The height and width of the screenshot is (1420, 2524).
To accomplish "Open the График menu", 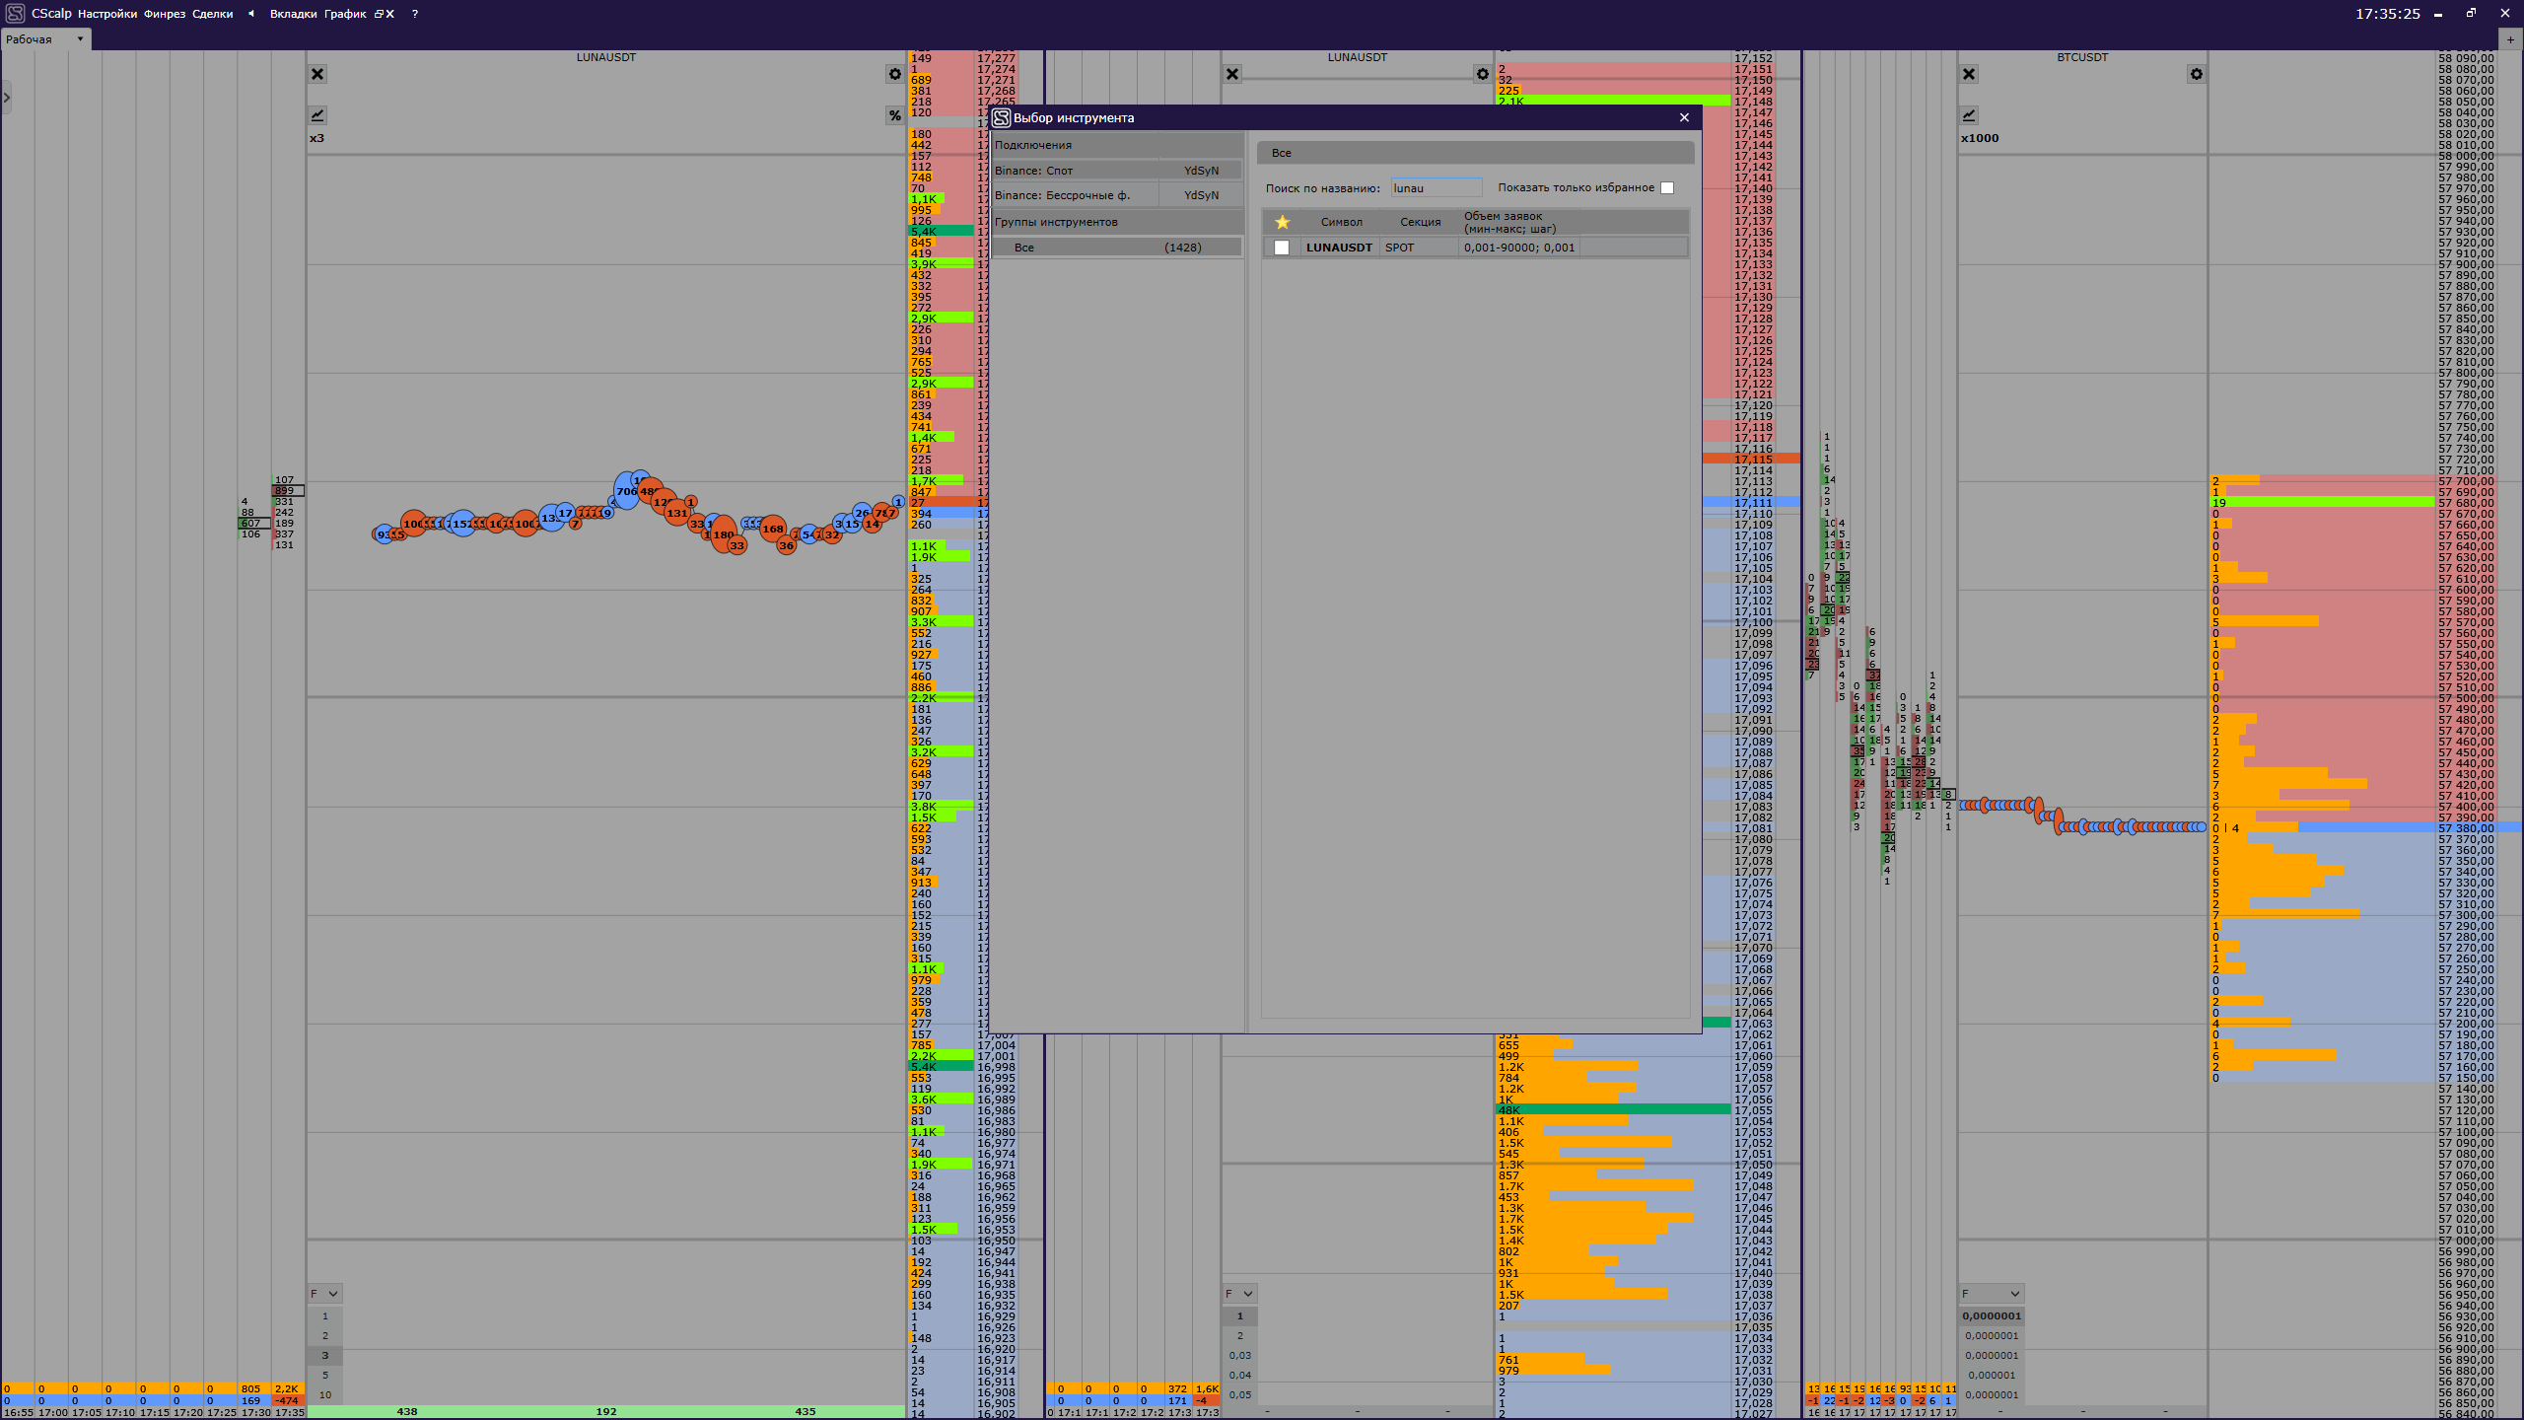I will pos(345,14).
